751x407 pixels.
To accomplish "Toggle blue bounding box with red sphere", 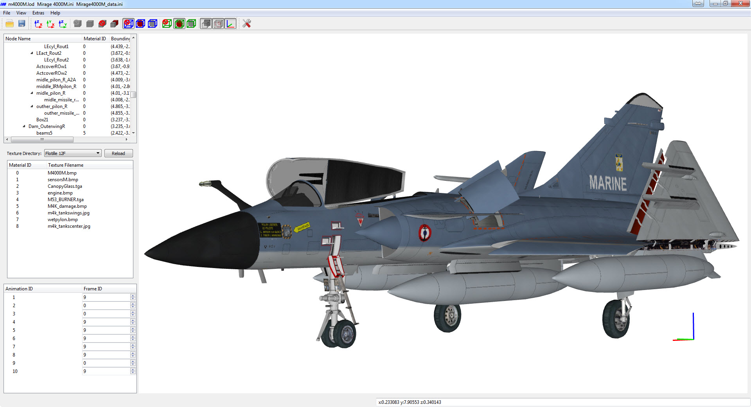I will [140, 24].
